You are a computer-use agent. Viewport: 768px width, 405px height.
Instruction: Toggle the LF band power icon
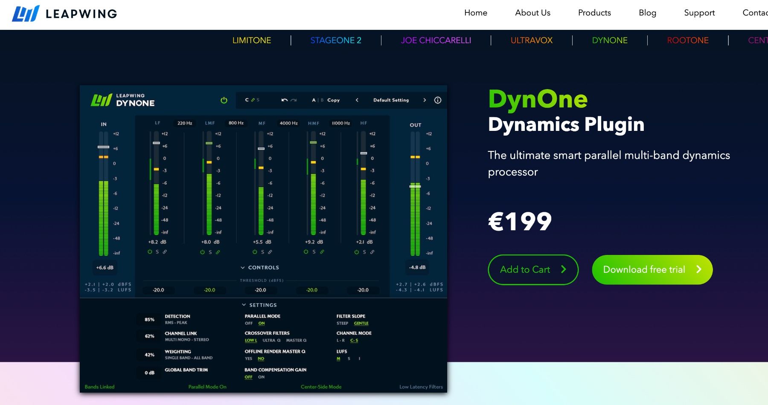point(150,252)
